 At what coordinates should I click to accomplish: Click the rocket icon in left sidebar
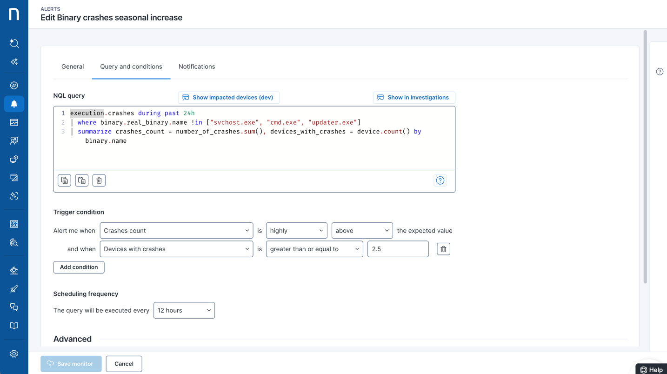14,289
